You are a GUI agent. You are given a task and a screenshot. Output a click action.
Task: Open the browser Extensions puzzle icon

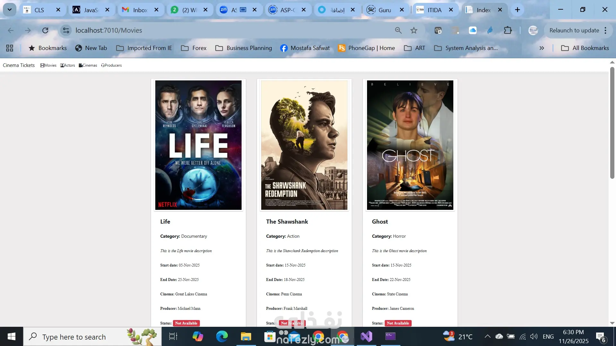pyautogui.click(x=508, y=30)
